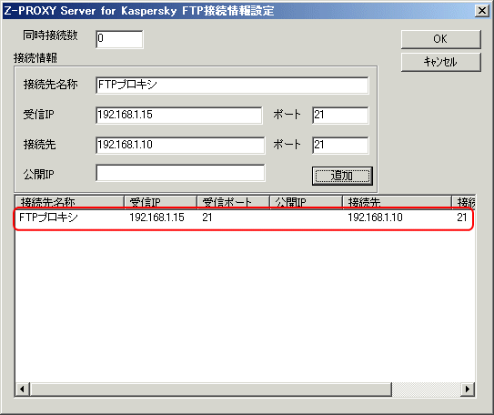The height and width of the screenshot is (415, 494).
Task: Click the 受信ポート value 21 in the list row
Action: coord(207,218)
